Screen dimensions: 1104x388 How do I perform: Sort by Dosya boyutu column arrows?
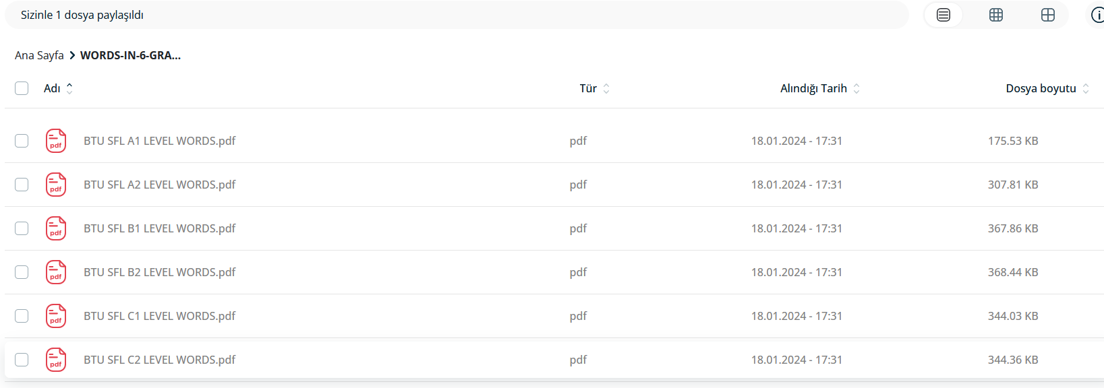(1086, 88)
